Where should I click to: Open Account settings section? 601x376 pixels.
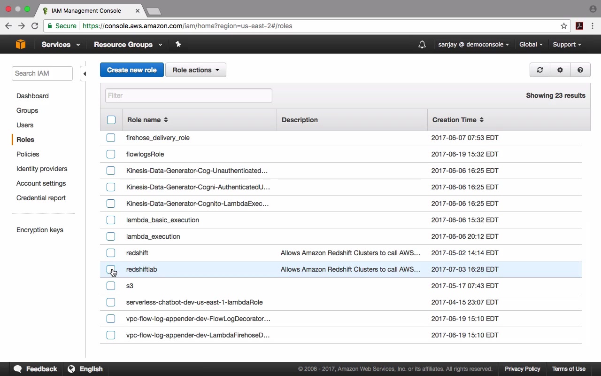click(41, 183)
